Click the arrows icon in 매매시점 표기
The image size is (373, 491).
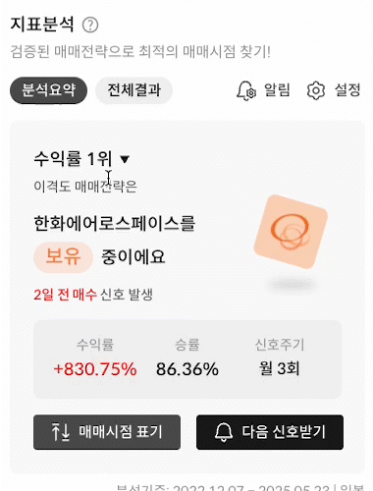click(x=61, y=432)
